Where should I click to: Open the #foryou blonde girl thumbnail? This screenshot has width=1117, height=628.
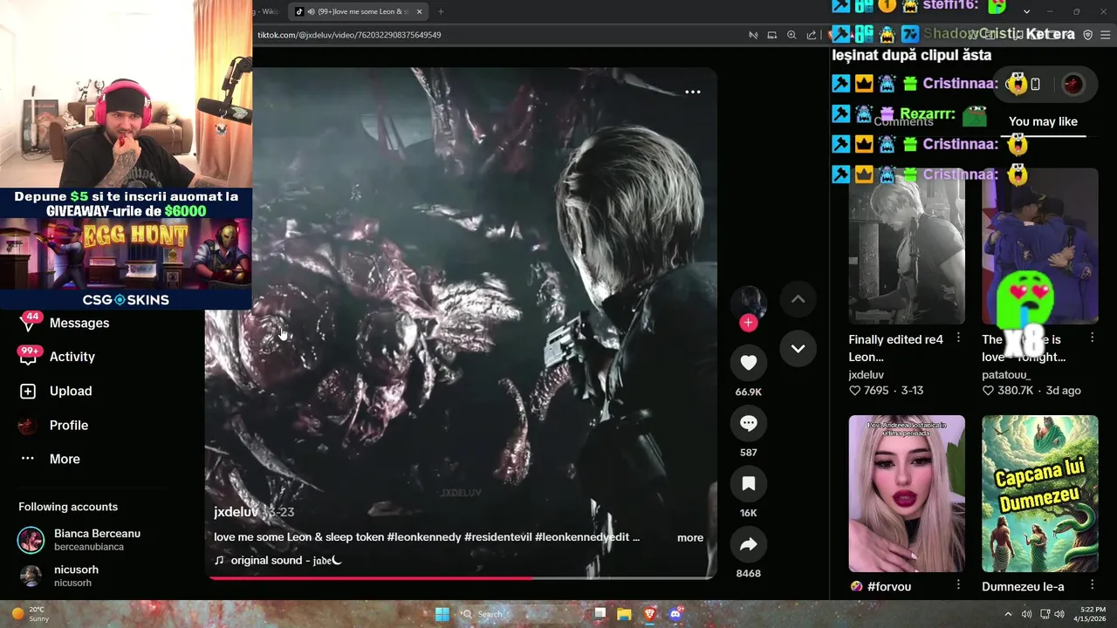click(x=907, y=494)
